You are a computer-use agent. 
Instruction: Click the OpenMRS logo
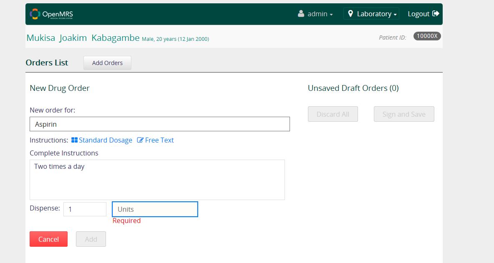[x=51, y=14]
